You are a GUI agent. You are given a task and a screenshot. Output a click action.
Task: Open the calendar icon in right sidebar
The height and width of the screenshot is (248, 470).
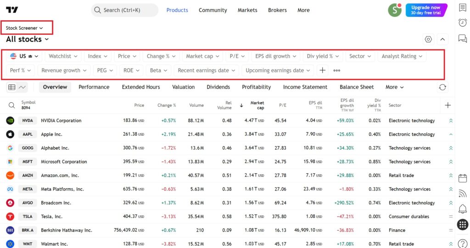[462, 178]
